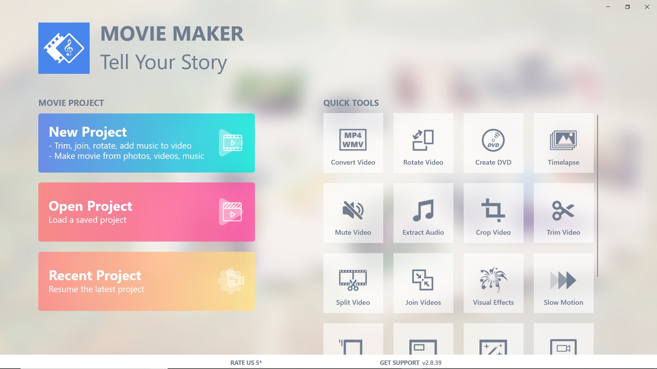Click the Extract Audio music note tile

(423, 213)
